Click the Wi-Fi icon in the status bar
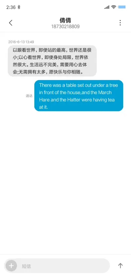The image size is (131, 277). pos(114,7)
